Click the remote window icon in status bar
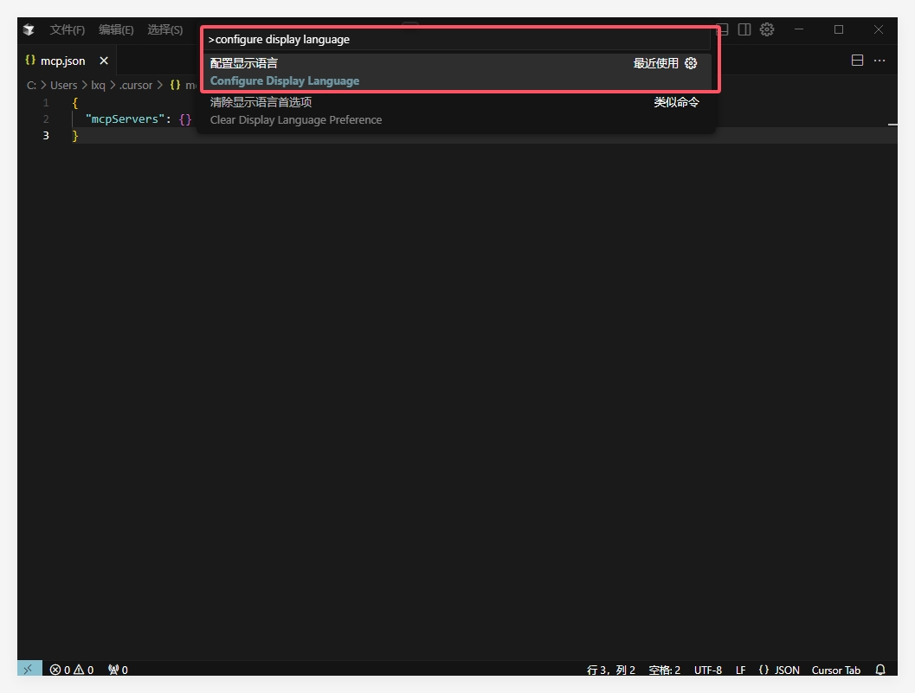Viewport: 915px width, 693px height. [x=29, y=669]
